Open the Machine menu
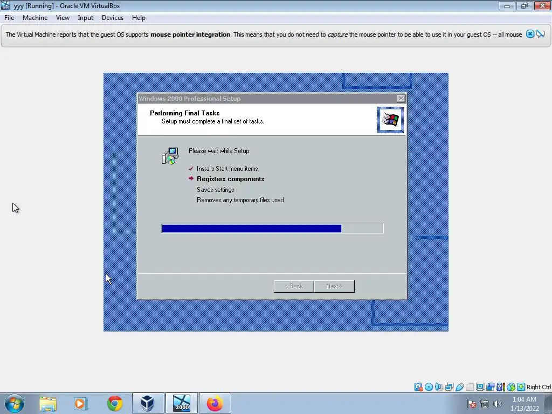 pyautogui.click(x=35, y=18)
